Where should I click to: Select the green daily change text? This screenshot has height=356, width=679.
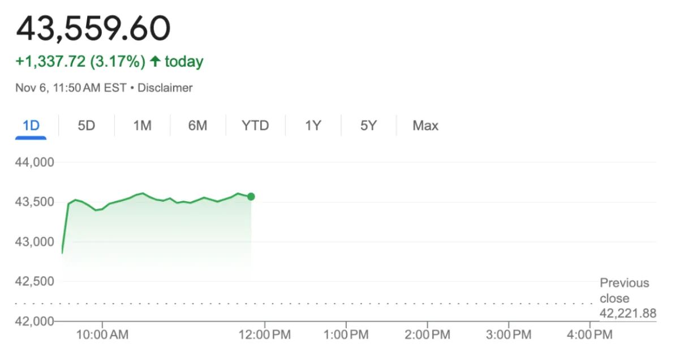pos(79,60)
